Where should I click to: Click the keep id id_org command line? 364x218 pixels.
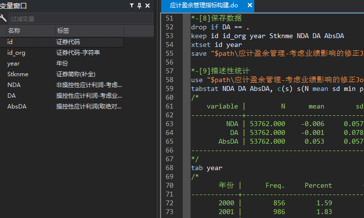pos(267,36)
